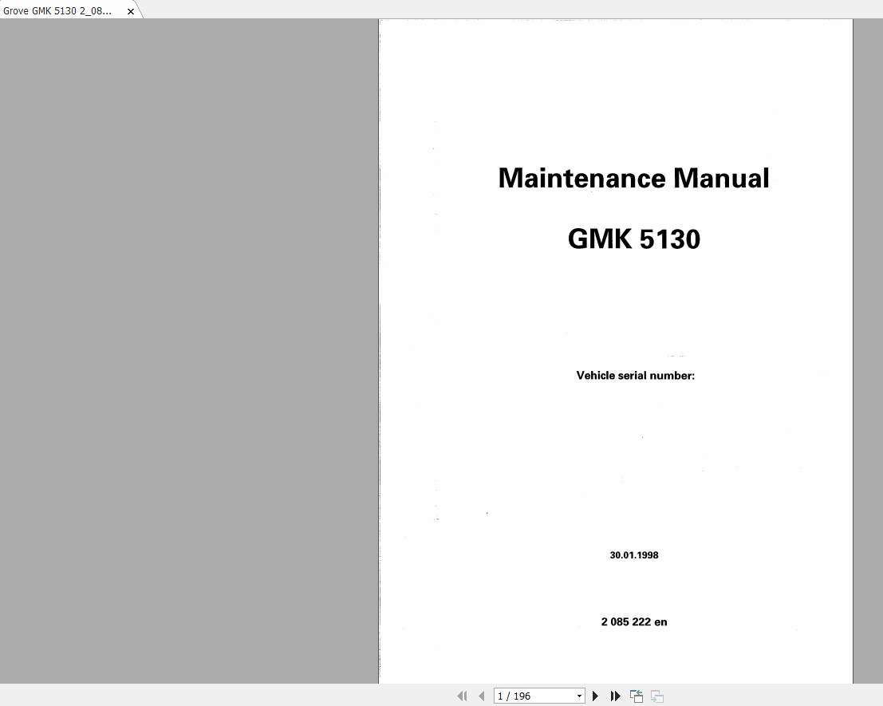This screenshot has width=883, height=706.
Task: Click the 'Maintenance Manual' title text
Action: tap(633, 179)
